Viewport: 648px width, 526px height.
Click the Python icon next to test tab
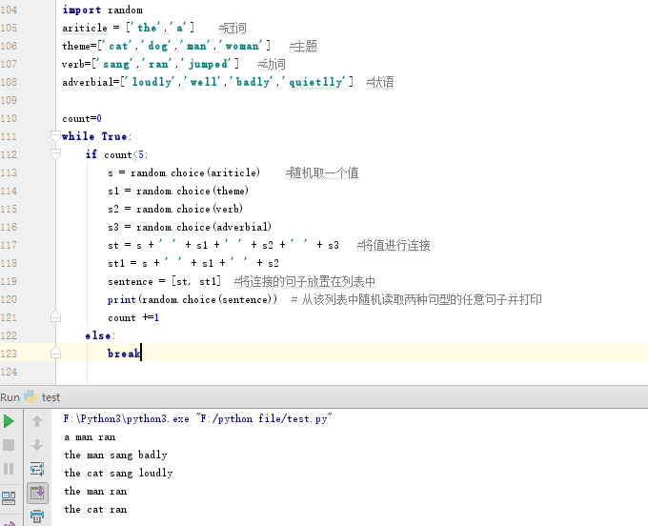(x=30, y=396)
